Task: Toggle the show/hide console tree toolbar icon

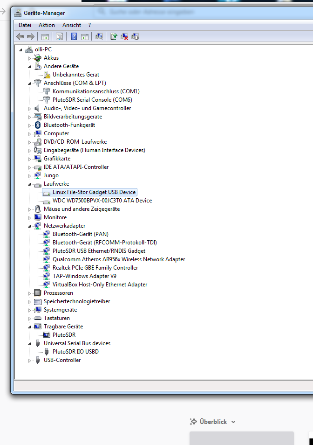Action: 45,36
